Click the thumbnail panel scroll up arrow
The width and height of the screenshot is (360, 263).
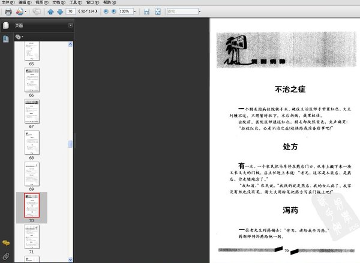coord(70,44)
